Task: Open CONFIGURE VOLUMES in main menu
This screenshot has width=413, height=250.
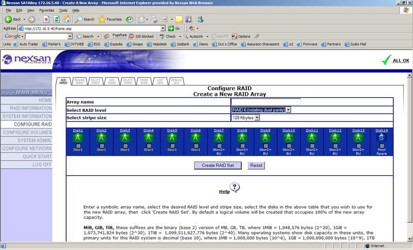Action: pos(26,132)
